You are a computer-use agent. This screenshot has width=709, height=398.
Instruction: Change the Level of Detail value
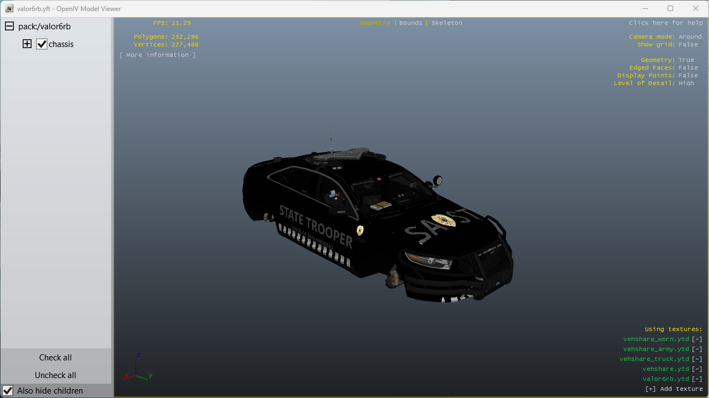point(686,83)
